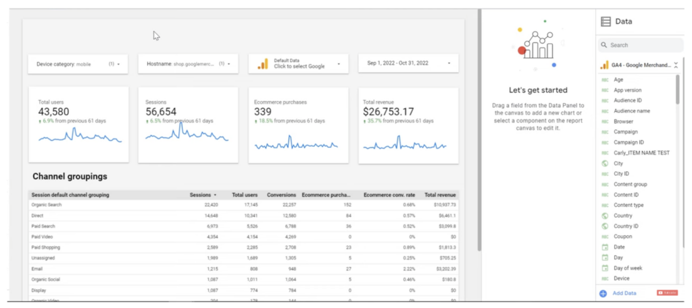Viewport: 692px width, 308px height.
Task: Click the magnifier icon in Data search
Action: click(604, 45)
